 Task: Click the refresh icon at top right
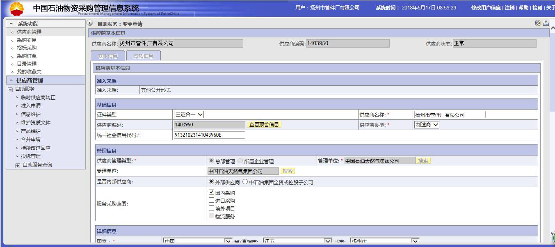pyautogui.click(x=538, y=23)
